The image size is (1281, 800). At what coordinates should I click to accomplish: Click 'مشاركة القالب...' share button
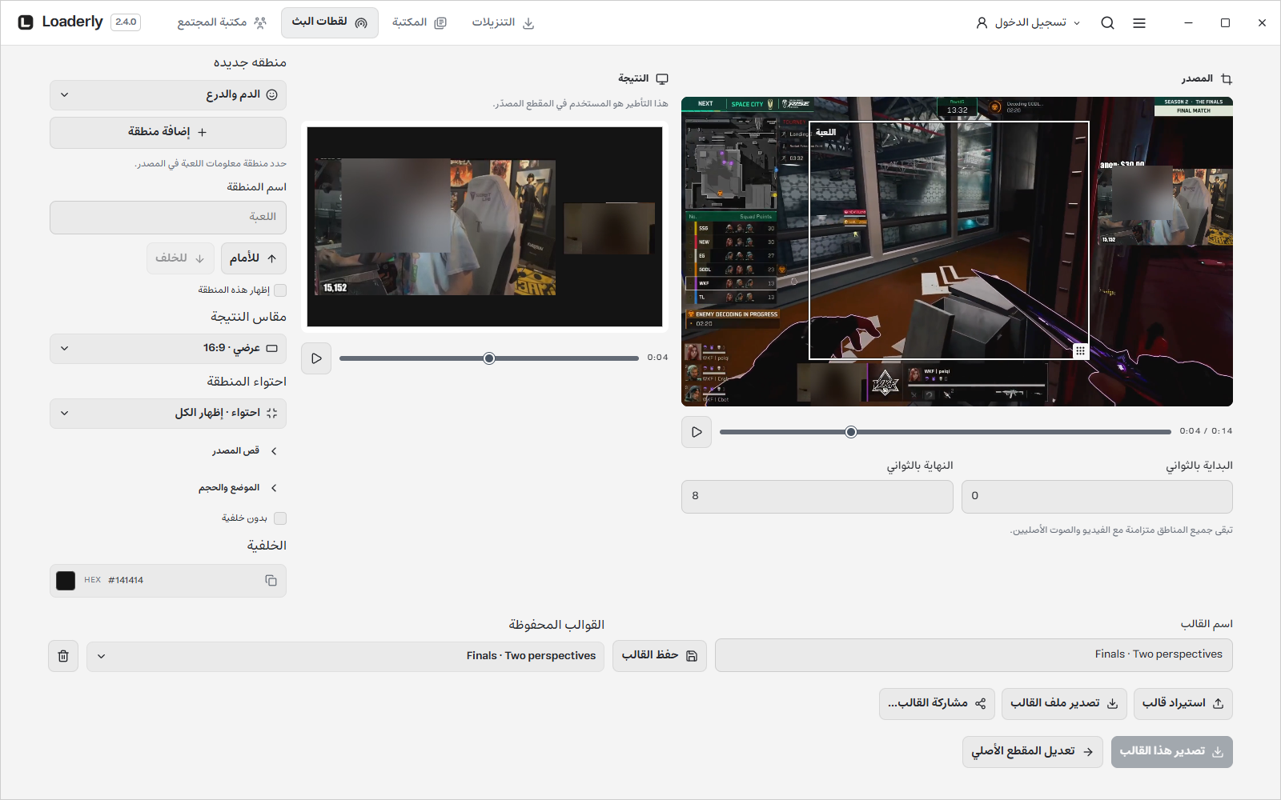937,704
